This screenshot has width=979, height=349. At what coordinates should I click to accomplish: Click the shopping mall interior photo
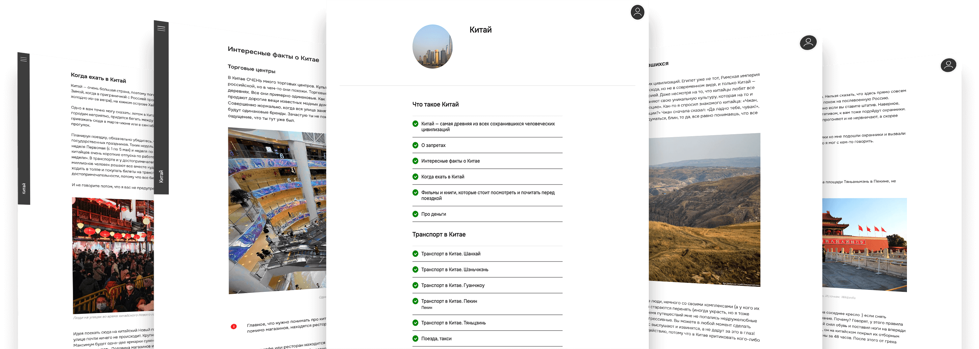coord(277,211)
